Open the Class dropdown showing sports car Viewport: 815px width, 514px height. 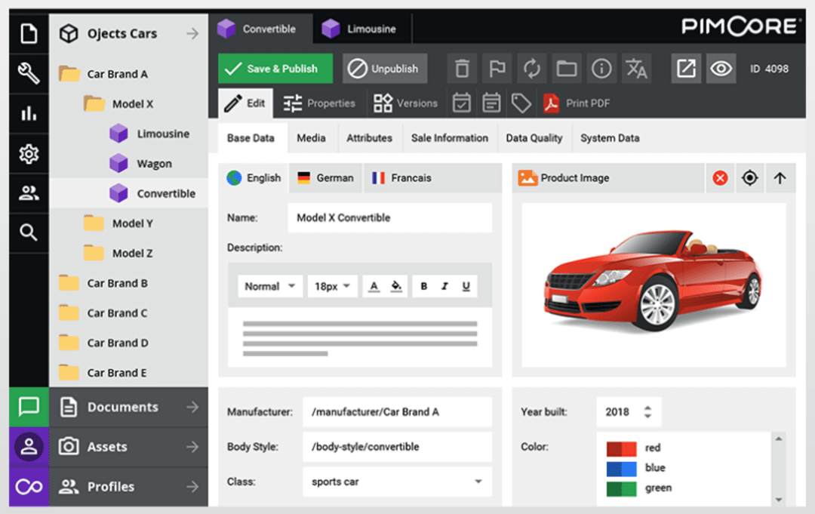(x=478, y=482)
